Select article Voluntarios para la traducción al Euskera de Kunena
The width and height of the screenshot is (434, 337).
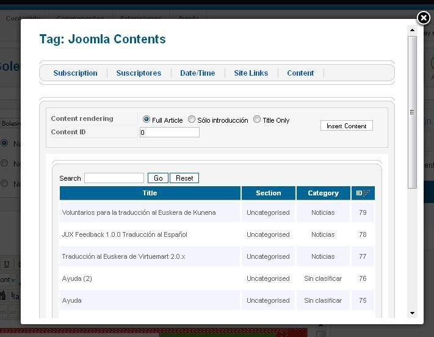(x=139, y=212)
